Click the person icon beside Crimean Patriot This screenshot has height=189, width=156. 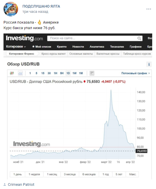(x=5, y=185)
